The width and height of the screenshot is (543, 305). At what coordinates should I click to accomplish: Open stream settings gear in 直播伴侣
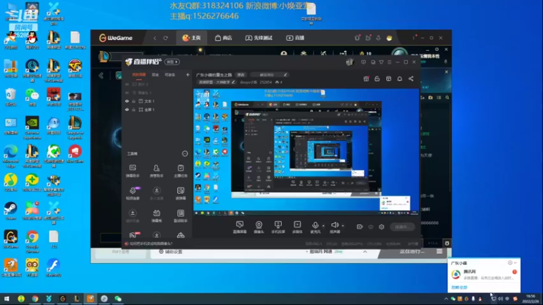pyautogui.click(x=381, y=227)
